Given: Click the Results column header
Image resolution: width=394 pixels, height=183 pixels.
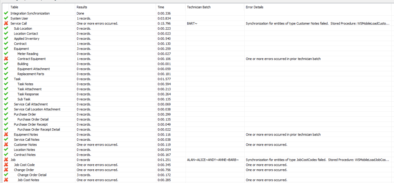Looking at the screenshot, I should [x=82, y=7].
